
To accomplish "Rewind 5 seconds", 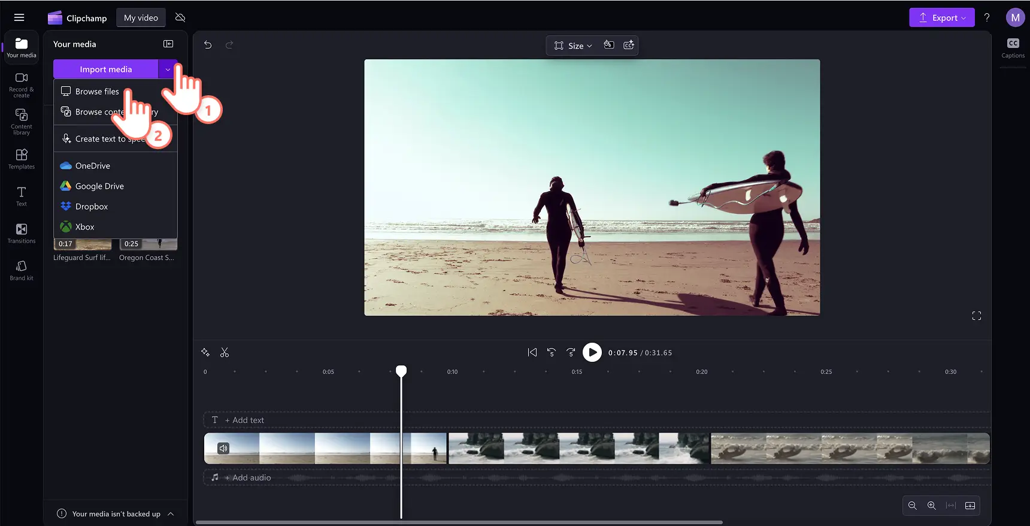I will [x=552, y=352].
